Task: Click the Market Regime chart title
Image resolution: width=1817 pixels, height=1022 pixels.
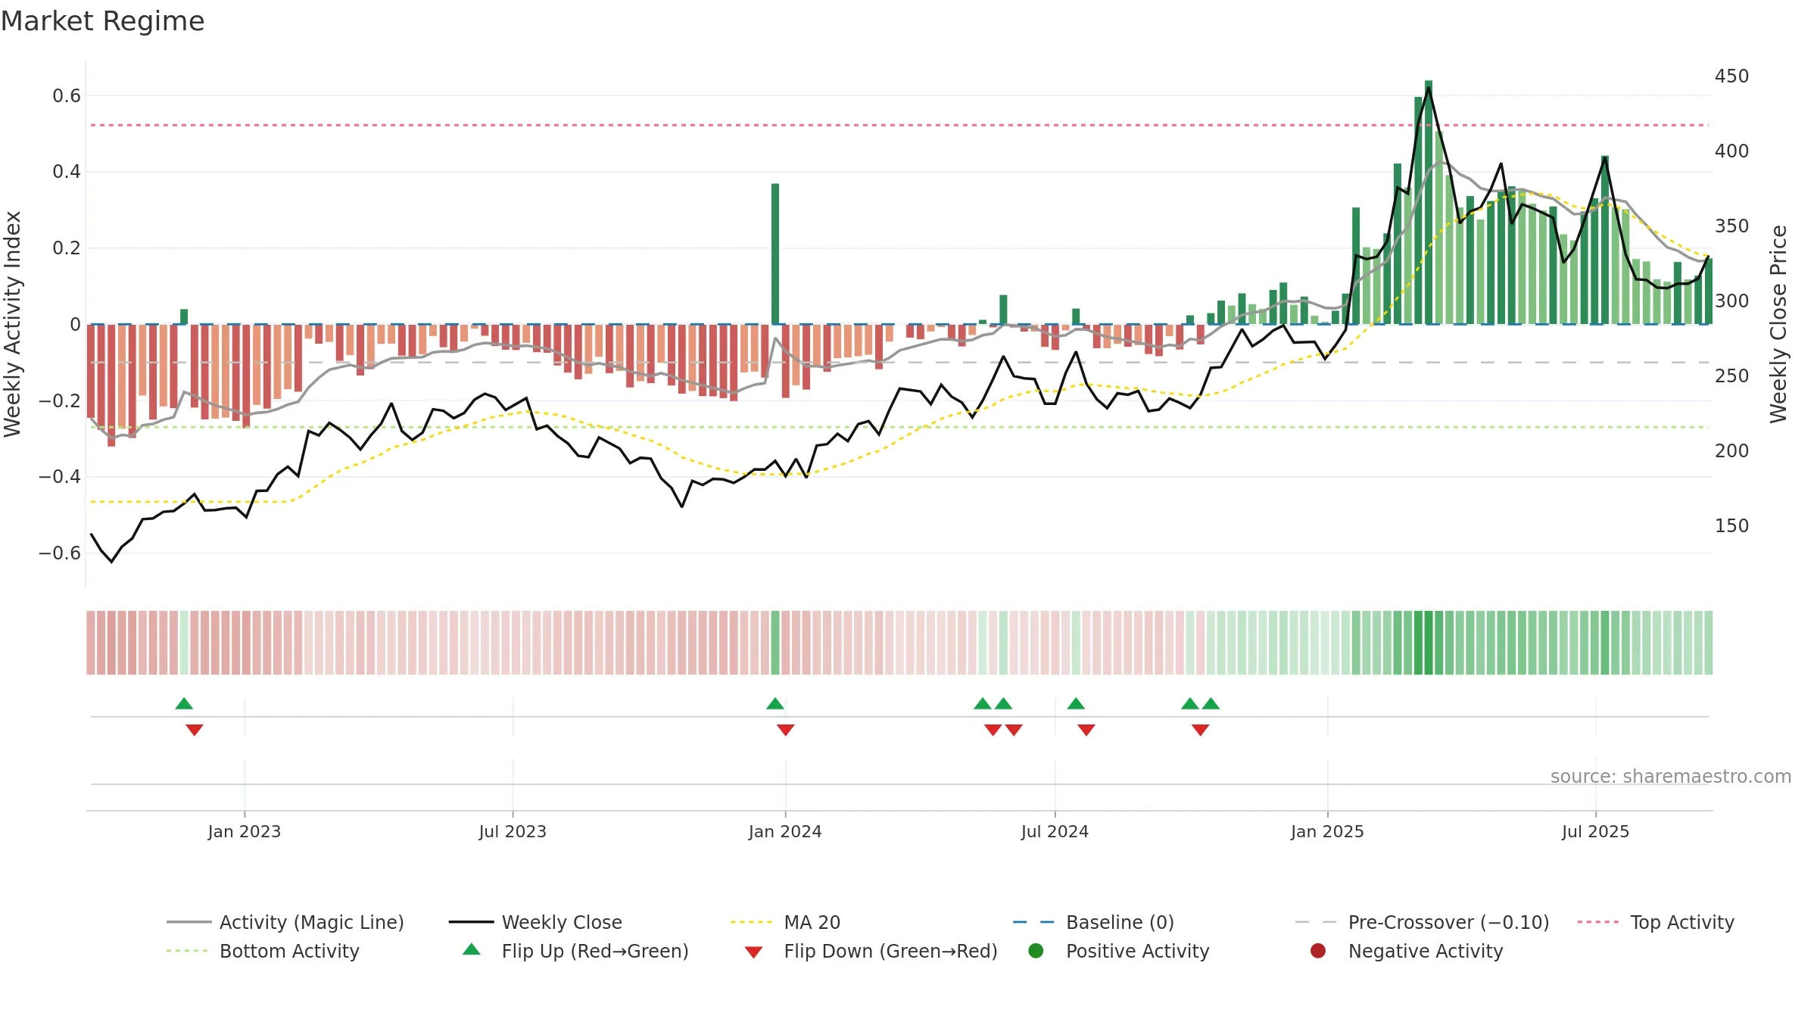Action: (102, 21)
